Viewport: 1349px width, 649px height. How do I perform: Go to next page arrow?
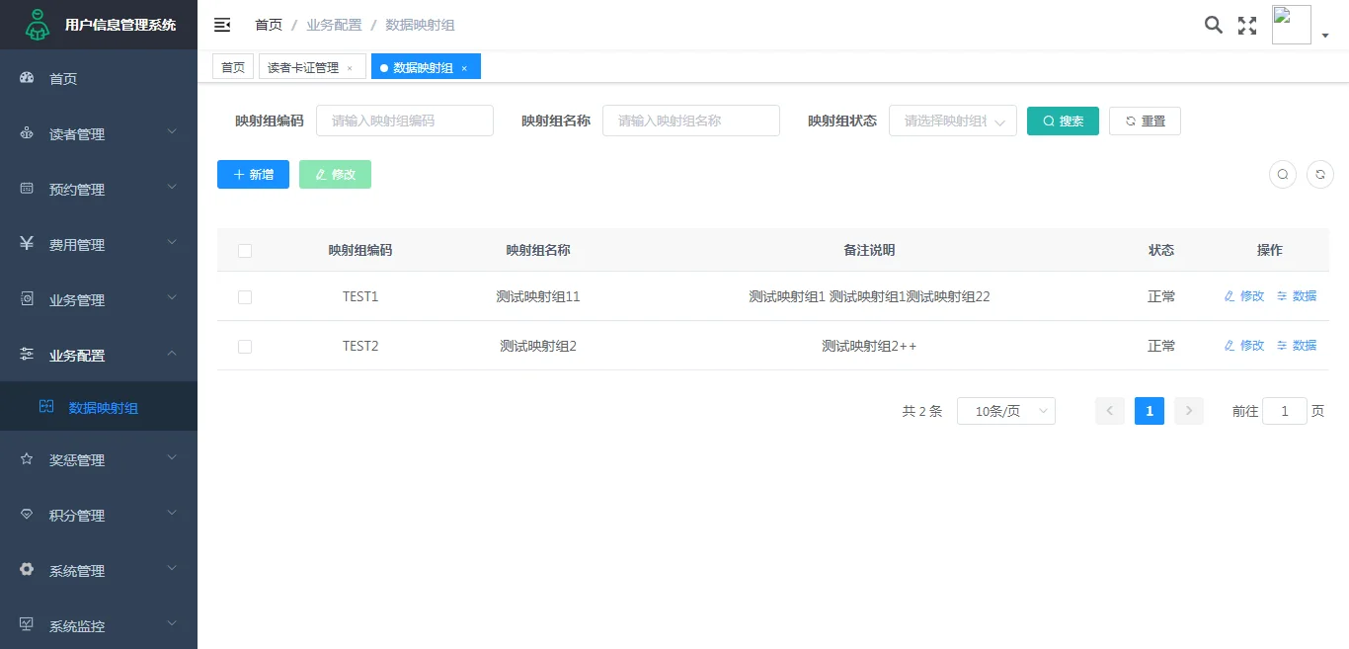coord(1189,411)
